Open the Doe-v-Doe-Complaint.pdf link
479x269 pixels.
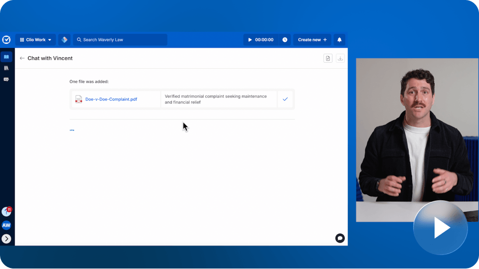111,99
